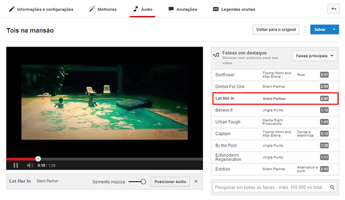Click the video title Tois na mansão
Image resolution: width=345 pixels, height=200 pixels.
coord(30,30)
